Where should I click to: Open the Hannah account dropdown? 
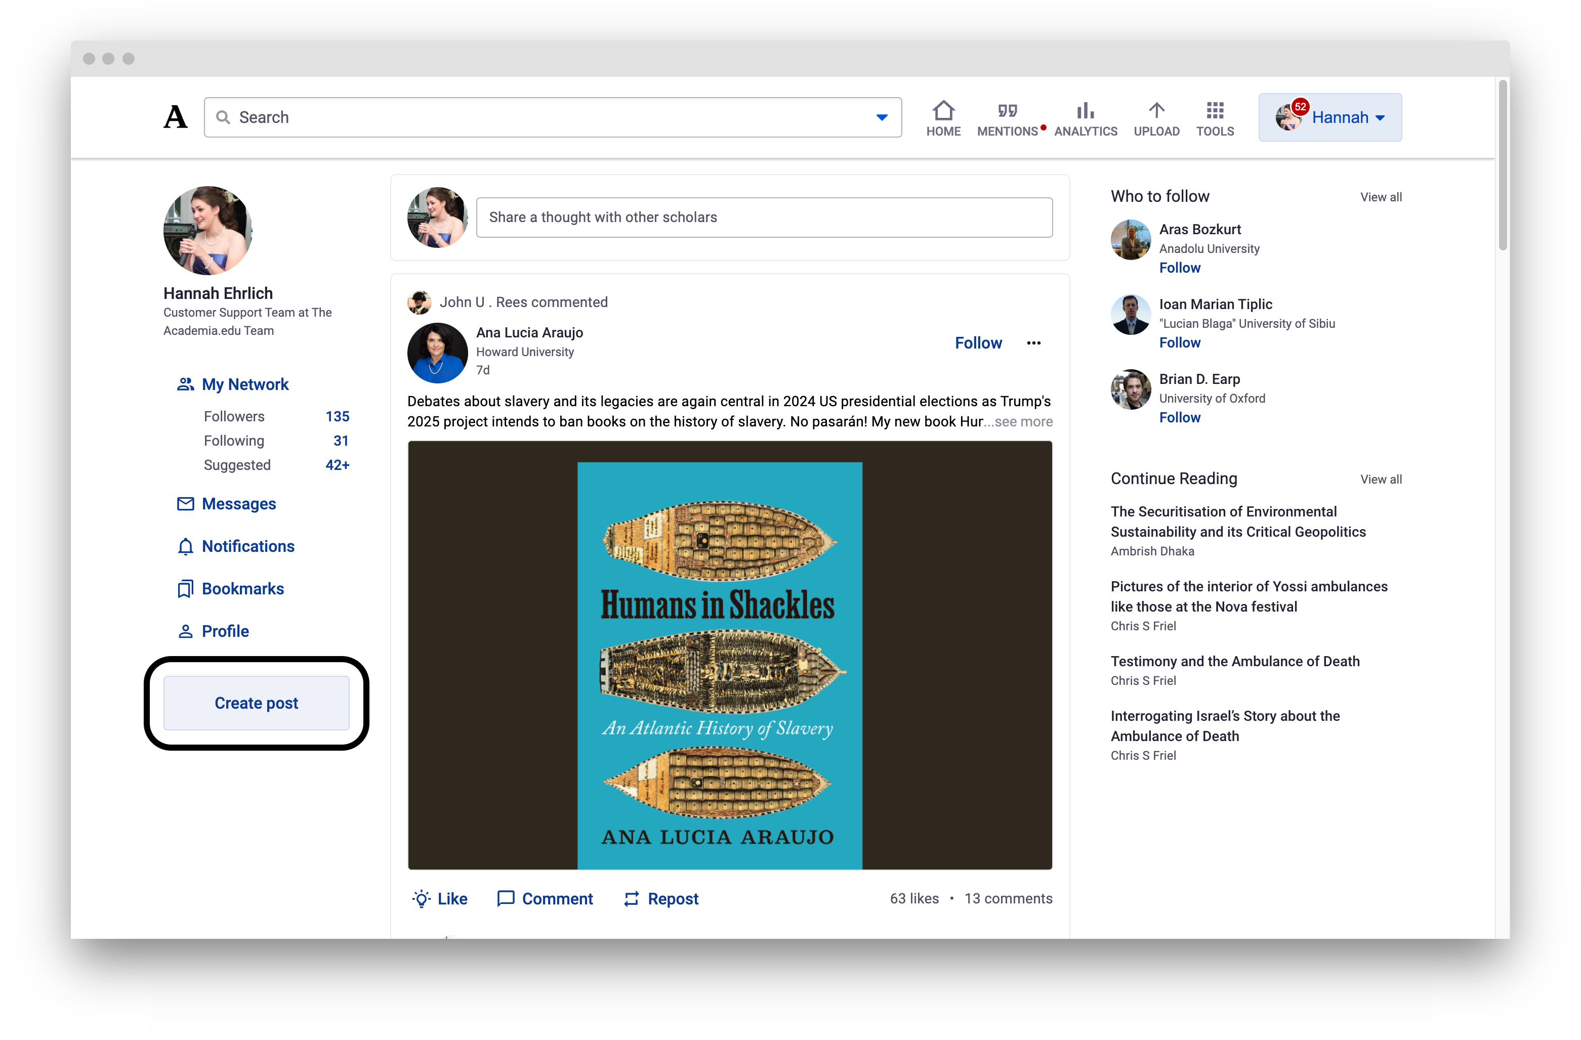click(1329, 117)
